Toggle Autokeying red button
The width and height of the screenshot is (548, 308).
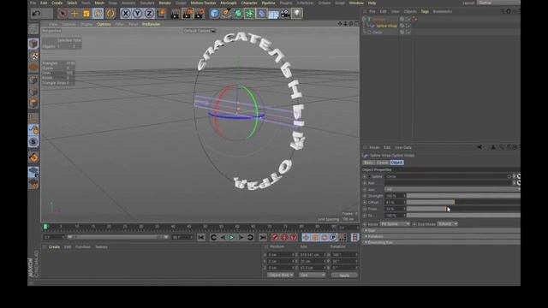point(284,238)
